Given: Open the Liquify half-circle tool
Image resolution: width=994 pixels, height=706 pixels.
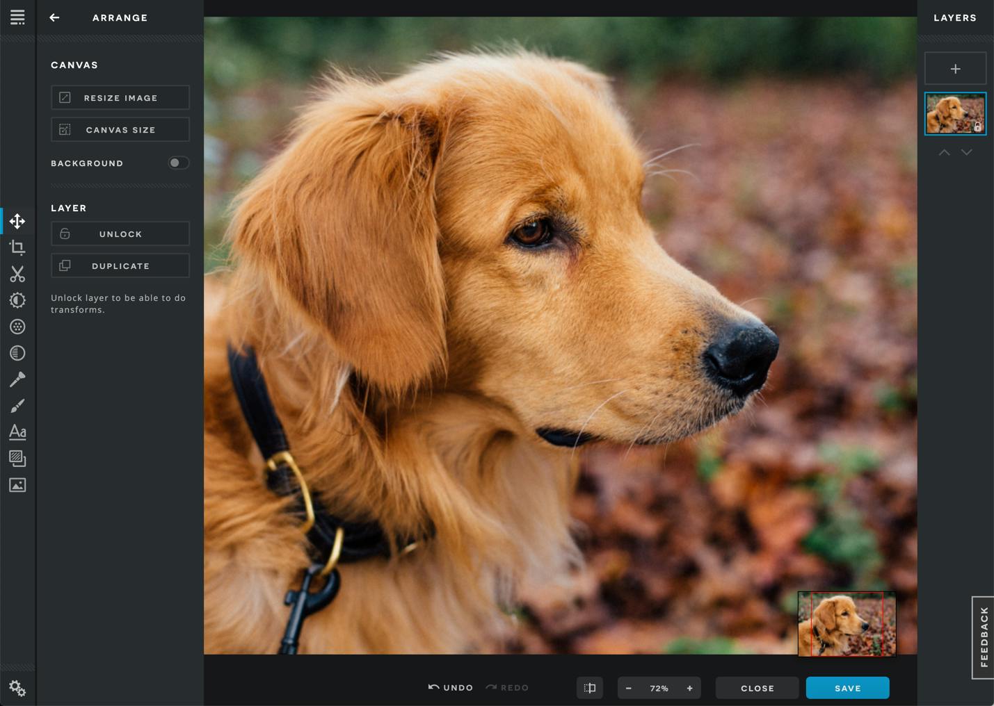Looking at the screenshot, I should click(x=17, y=353).
